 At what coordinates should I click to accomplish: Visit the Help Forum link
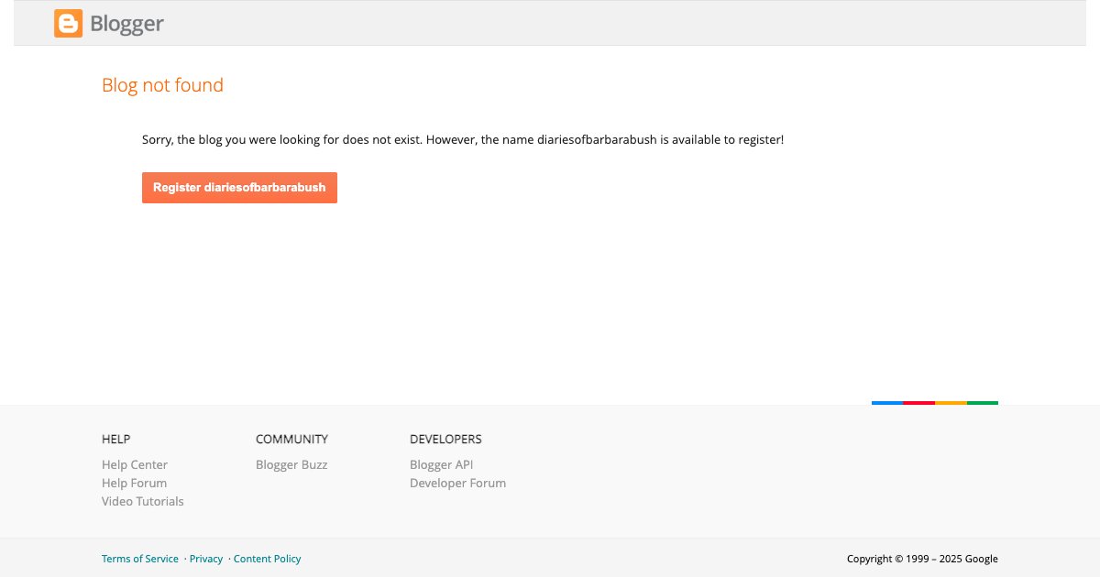134,483
